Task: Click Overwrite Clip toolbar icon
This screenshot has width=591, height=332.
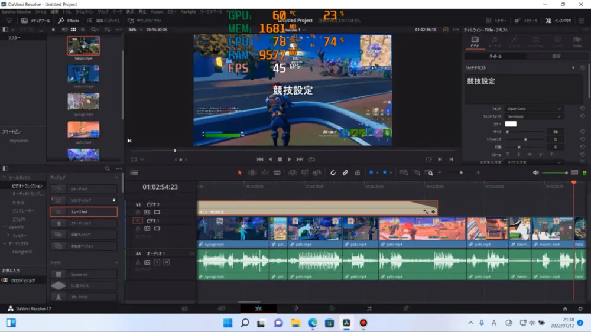Action: click(304, 172)
